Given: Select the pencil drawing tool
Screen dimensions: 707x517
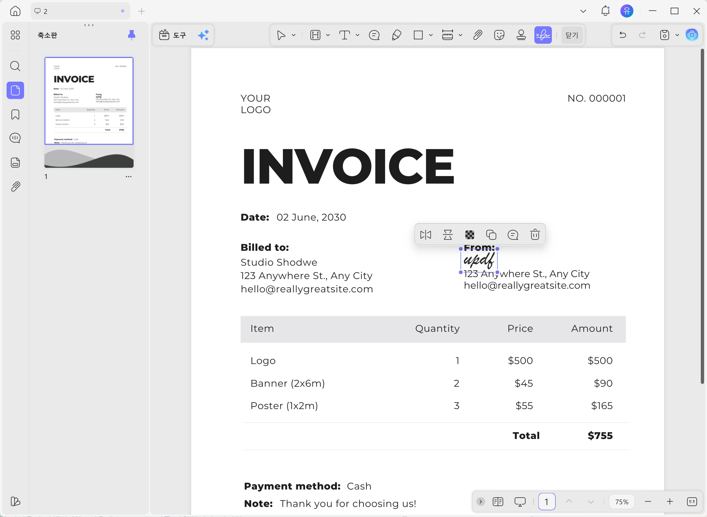Looking at the screenshot, I should (x=396, y=35).
